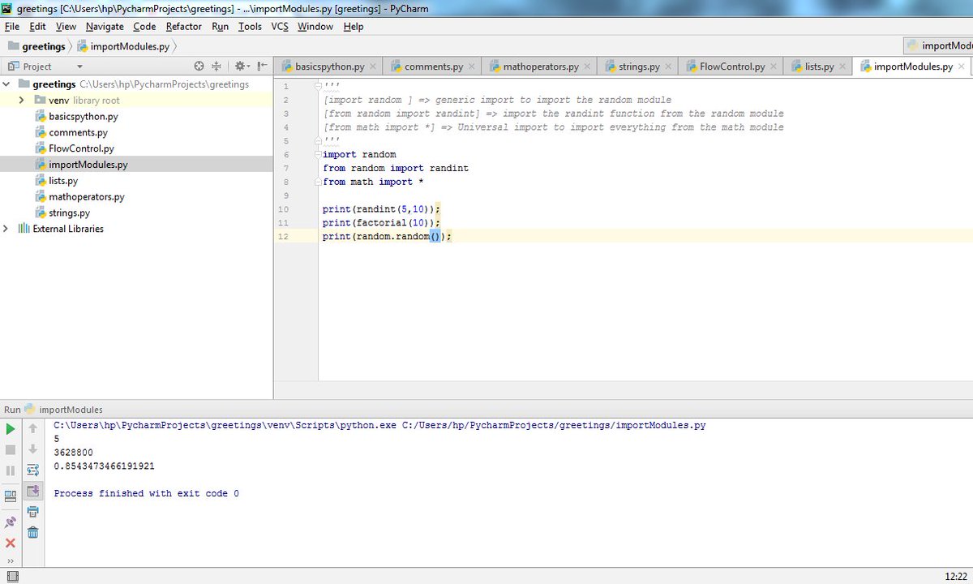Click the Scroll from Source target icon
This screenshot has width=973, height=584.
(x=199, y=67)
